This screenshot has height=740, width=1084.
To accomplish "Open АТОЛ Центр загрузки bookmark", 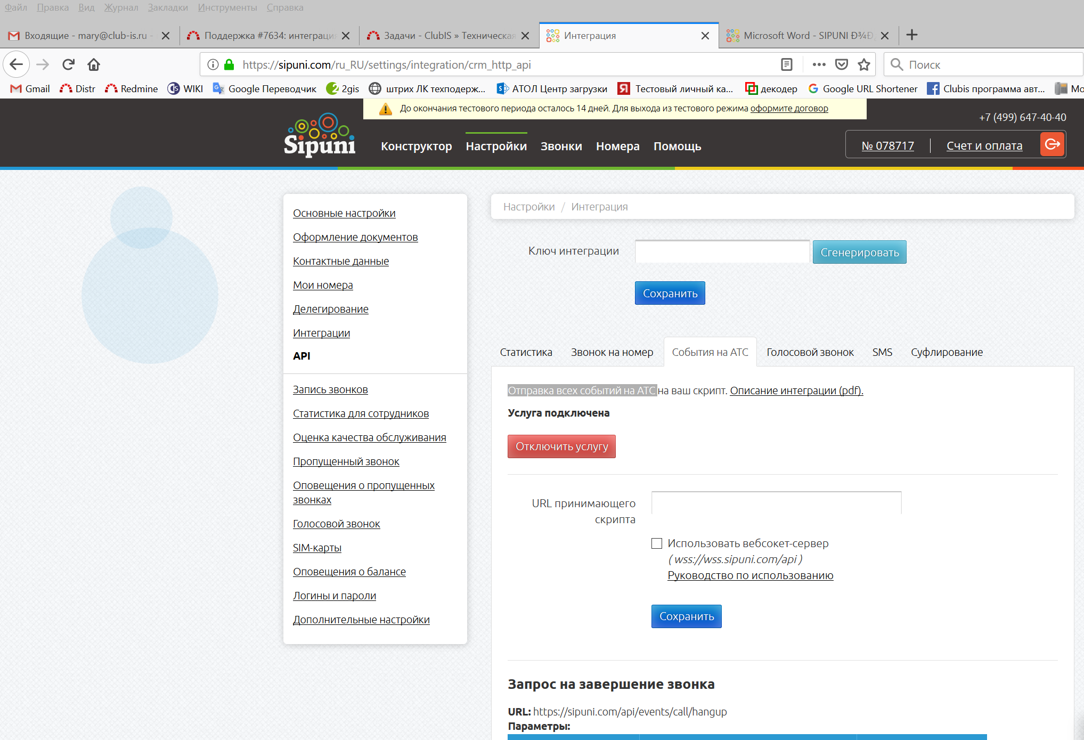I will pos(552,88).
